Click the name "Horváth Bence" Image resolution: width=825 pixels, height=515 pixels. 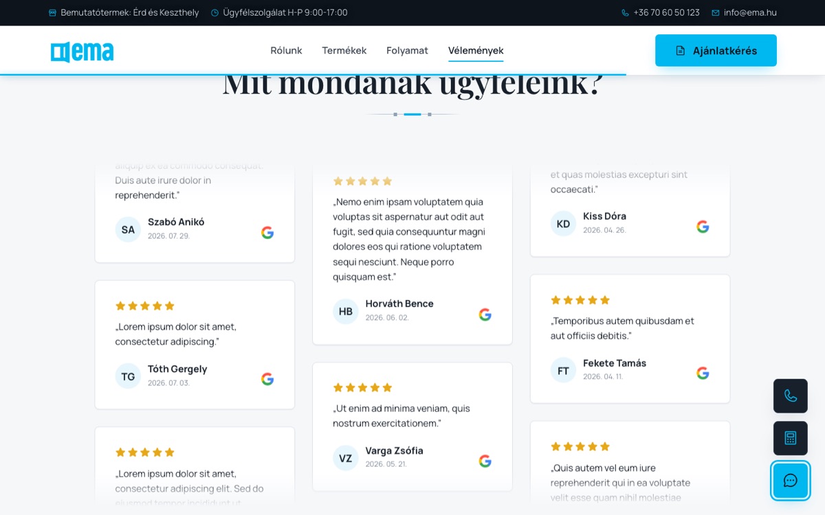[x=399, y=304]
